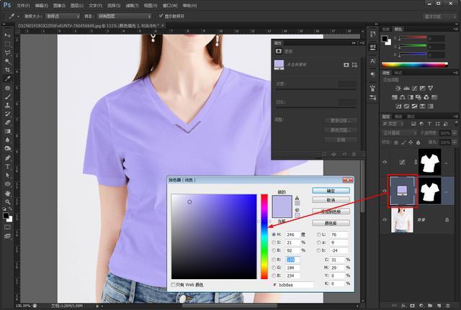This screenshot has width=461, height=310.
Task: Select the Clone Stamp tool
Action: pyautogui.click(x=8, y=105)
